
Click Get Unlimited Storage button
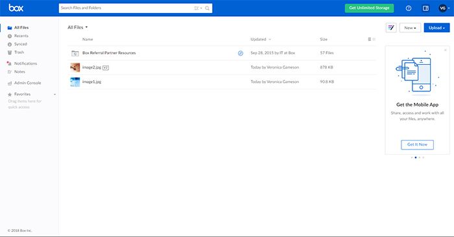pyautogui.click(x=369, y=8)
